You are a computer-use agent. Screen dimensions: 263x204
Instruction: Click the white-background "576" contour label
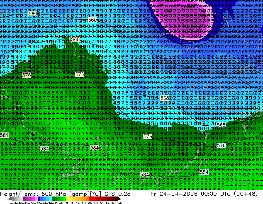coord(221,145)
